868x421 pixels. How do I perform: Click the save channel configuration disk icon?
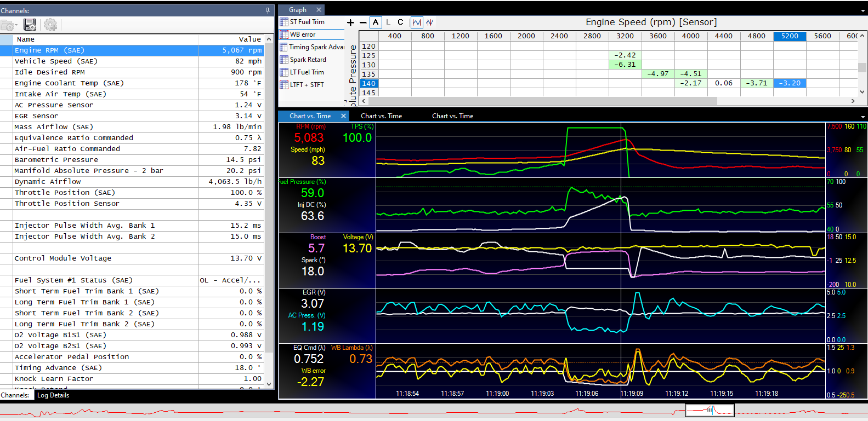point(30,25)
